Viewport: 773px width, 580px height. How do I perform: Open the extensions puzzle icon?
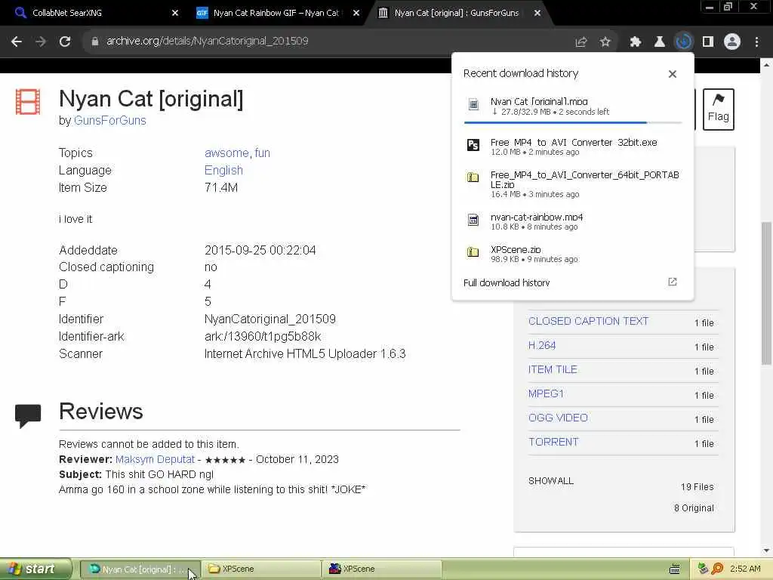[x=635, y=42]
